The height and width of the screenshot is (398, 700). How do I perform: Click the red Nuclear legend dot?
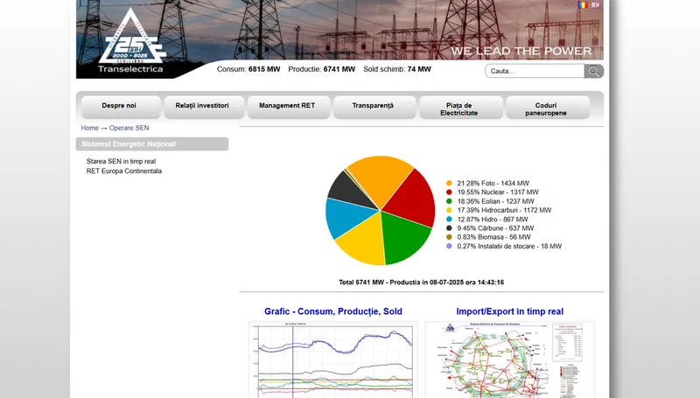449,192
